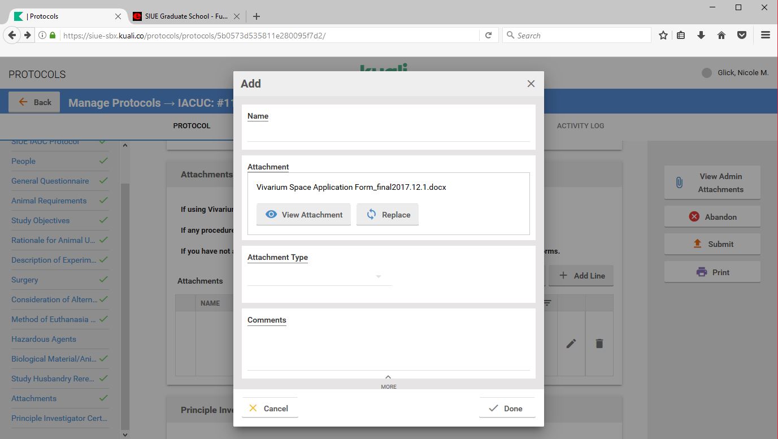Viewport: 778px width, 439px height.
Task: Click the Submit protocol button
Action: [x=712, y=244]
